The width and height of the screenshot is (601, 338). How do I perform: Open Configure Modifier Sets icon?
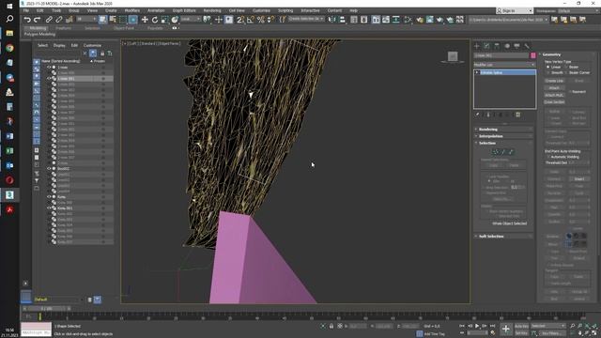(518, 115)
